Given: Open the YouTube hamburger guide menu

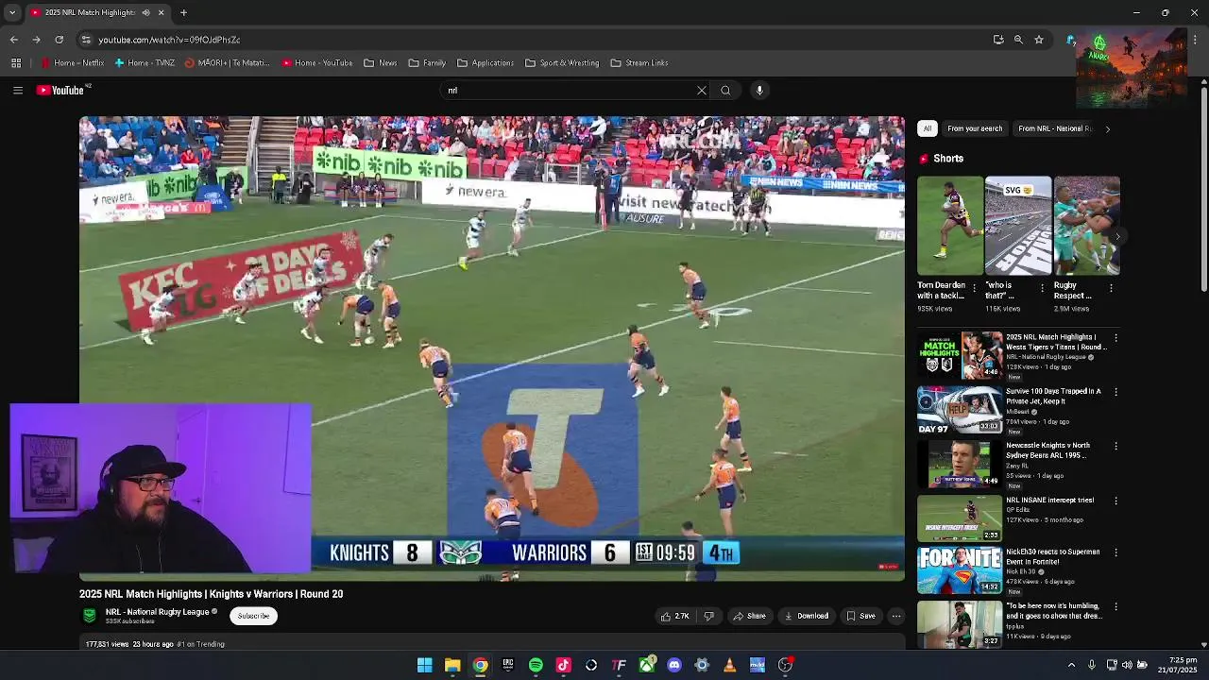Looking at the screenshot, I should tap(17, 91).
